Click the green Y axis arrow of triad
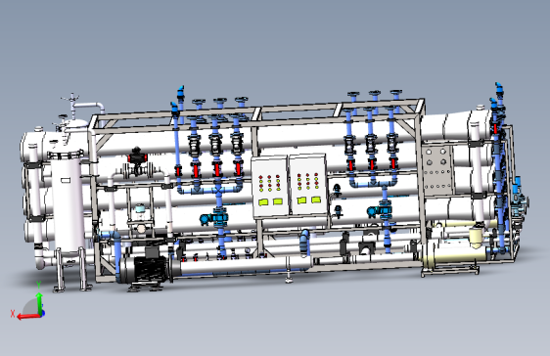550x356 pixels. click(x=40, y=303)
